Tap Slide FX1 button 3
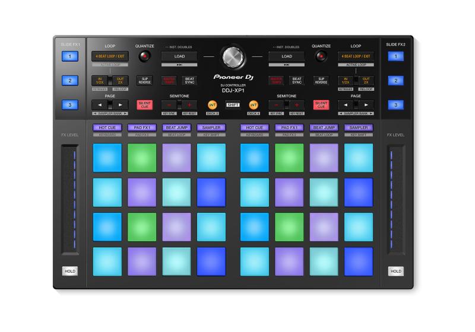475x332 pixels. [x=70, y=105]
